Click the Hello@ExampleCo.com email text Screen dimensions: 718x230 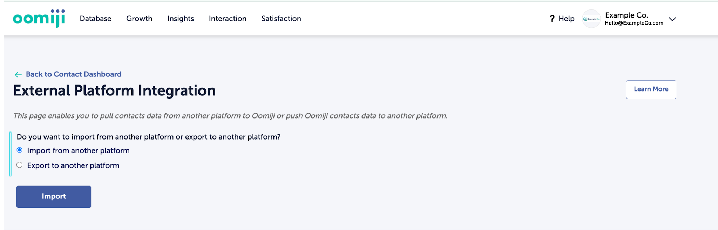(x=634, y=23)
